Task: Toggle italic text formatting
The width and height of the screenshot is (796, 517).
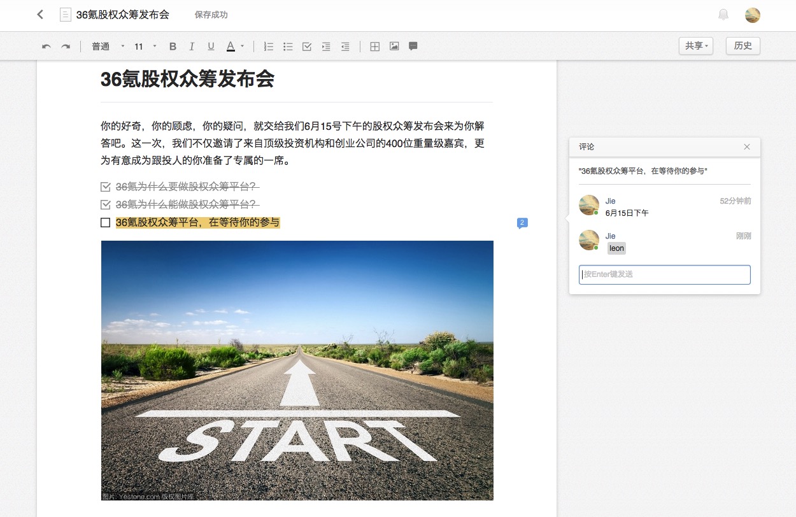Action: [x=192, y=46]
